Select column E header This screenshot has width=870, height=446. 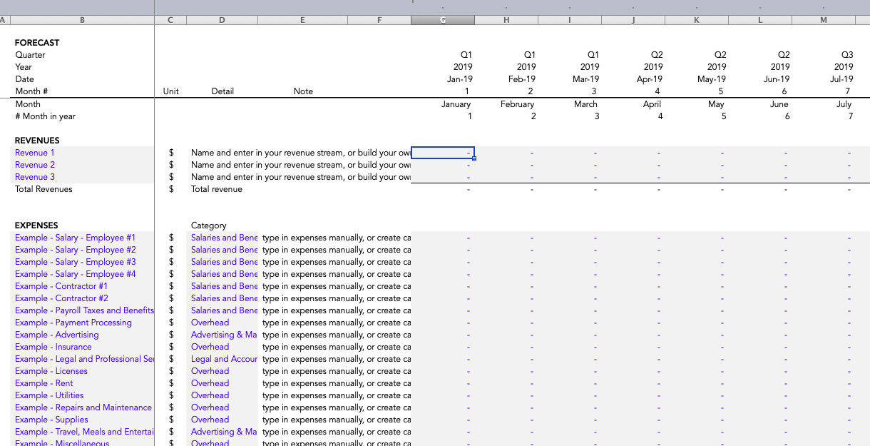tap(302, 20)
